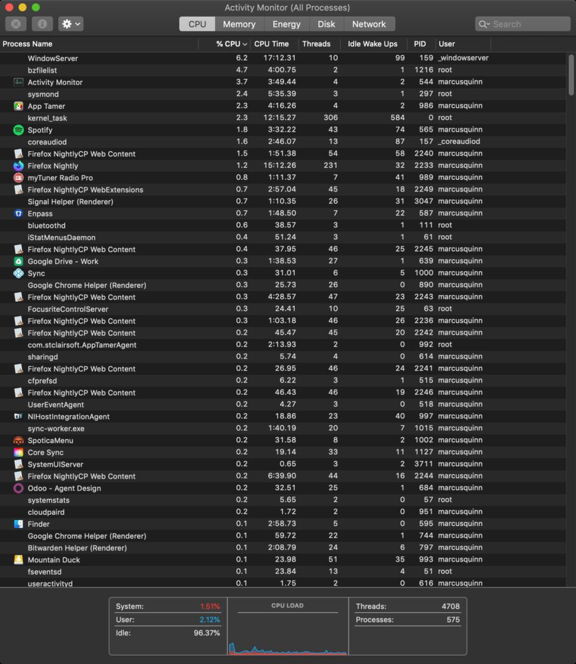Click the Spotify process icon
576x664 pixels.
click(x=18, y=130)
